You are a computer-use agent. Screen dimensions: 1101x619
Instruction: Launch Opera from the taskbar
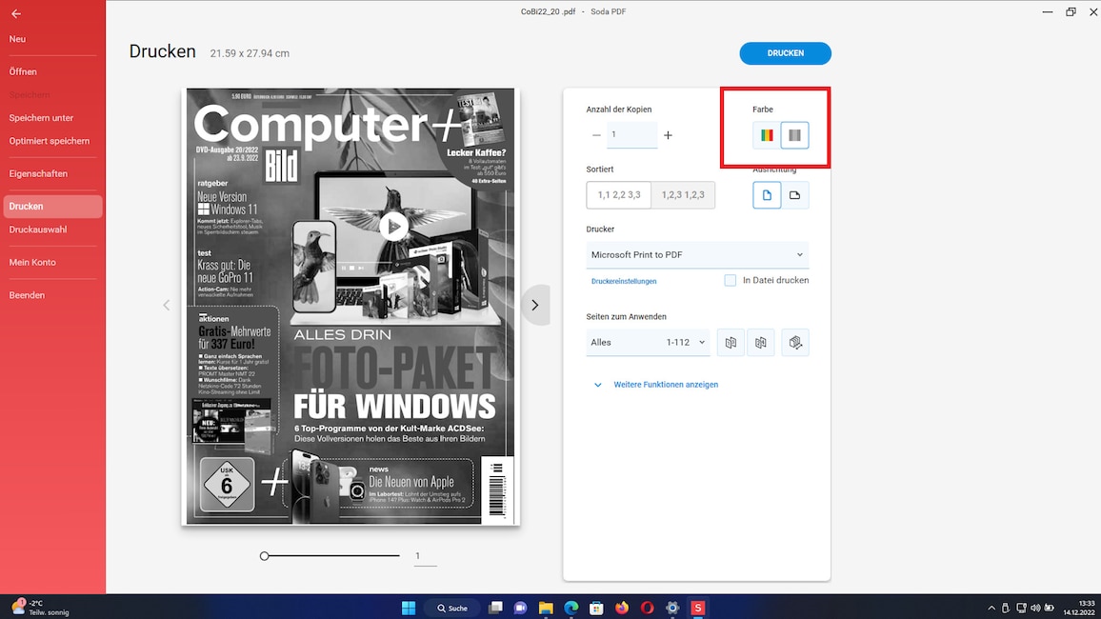coord(647,608)
